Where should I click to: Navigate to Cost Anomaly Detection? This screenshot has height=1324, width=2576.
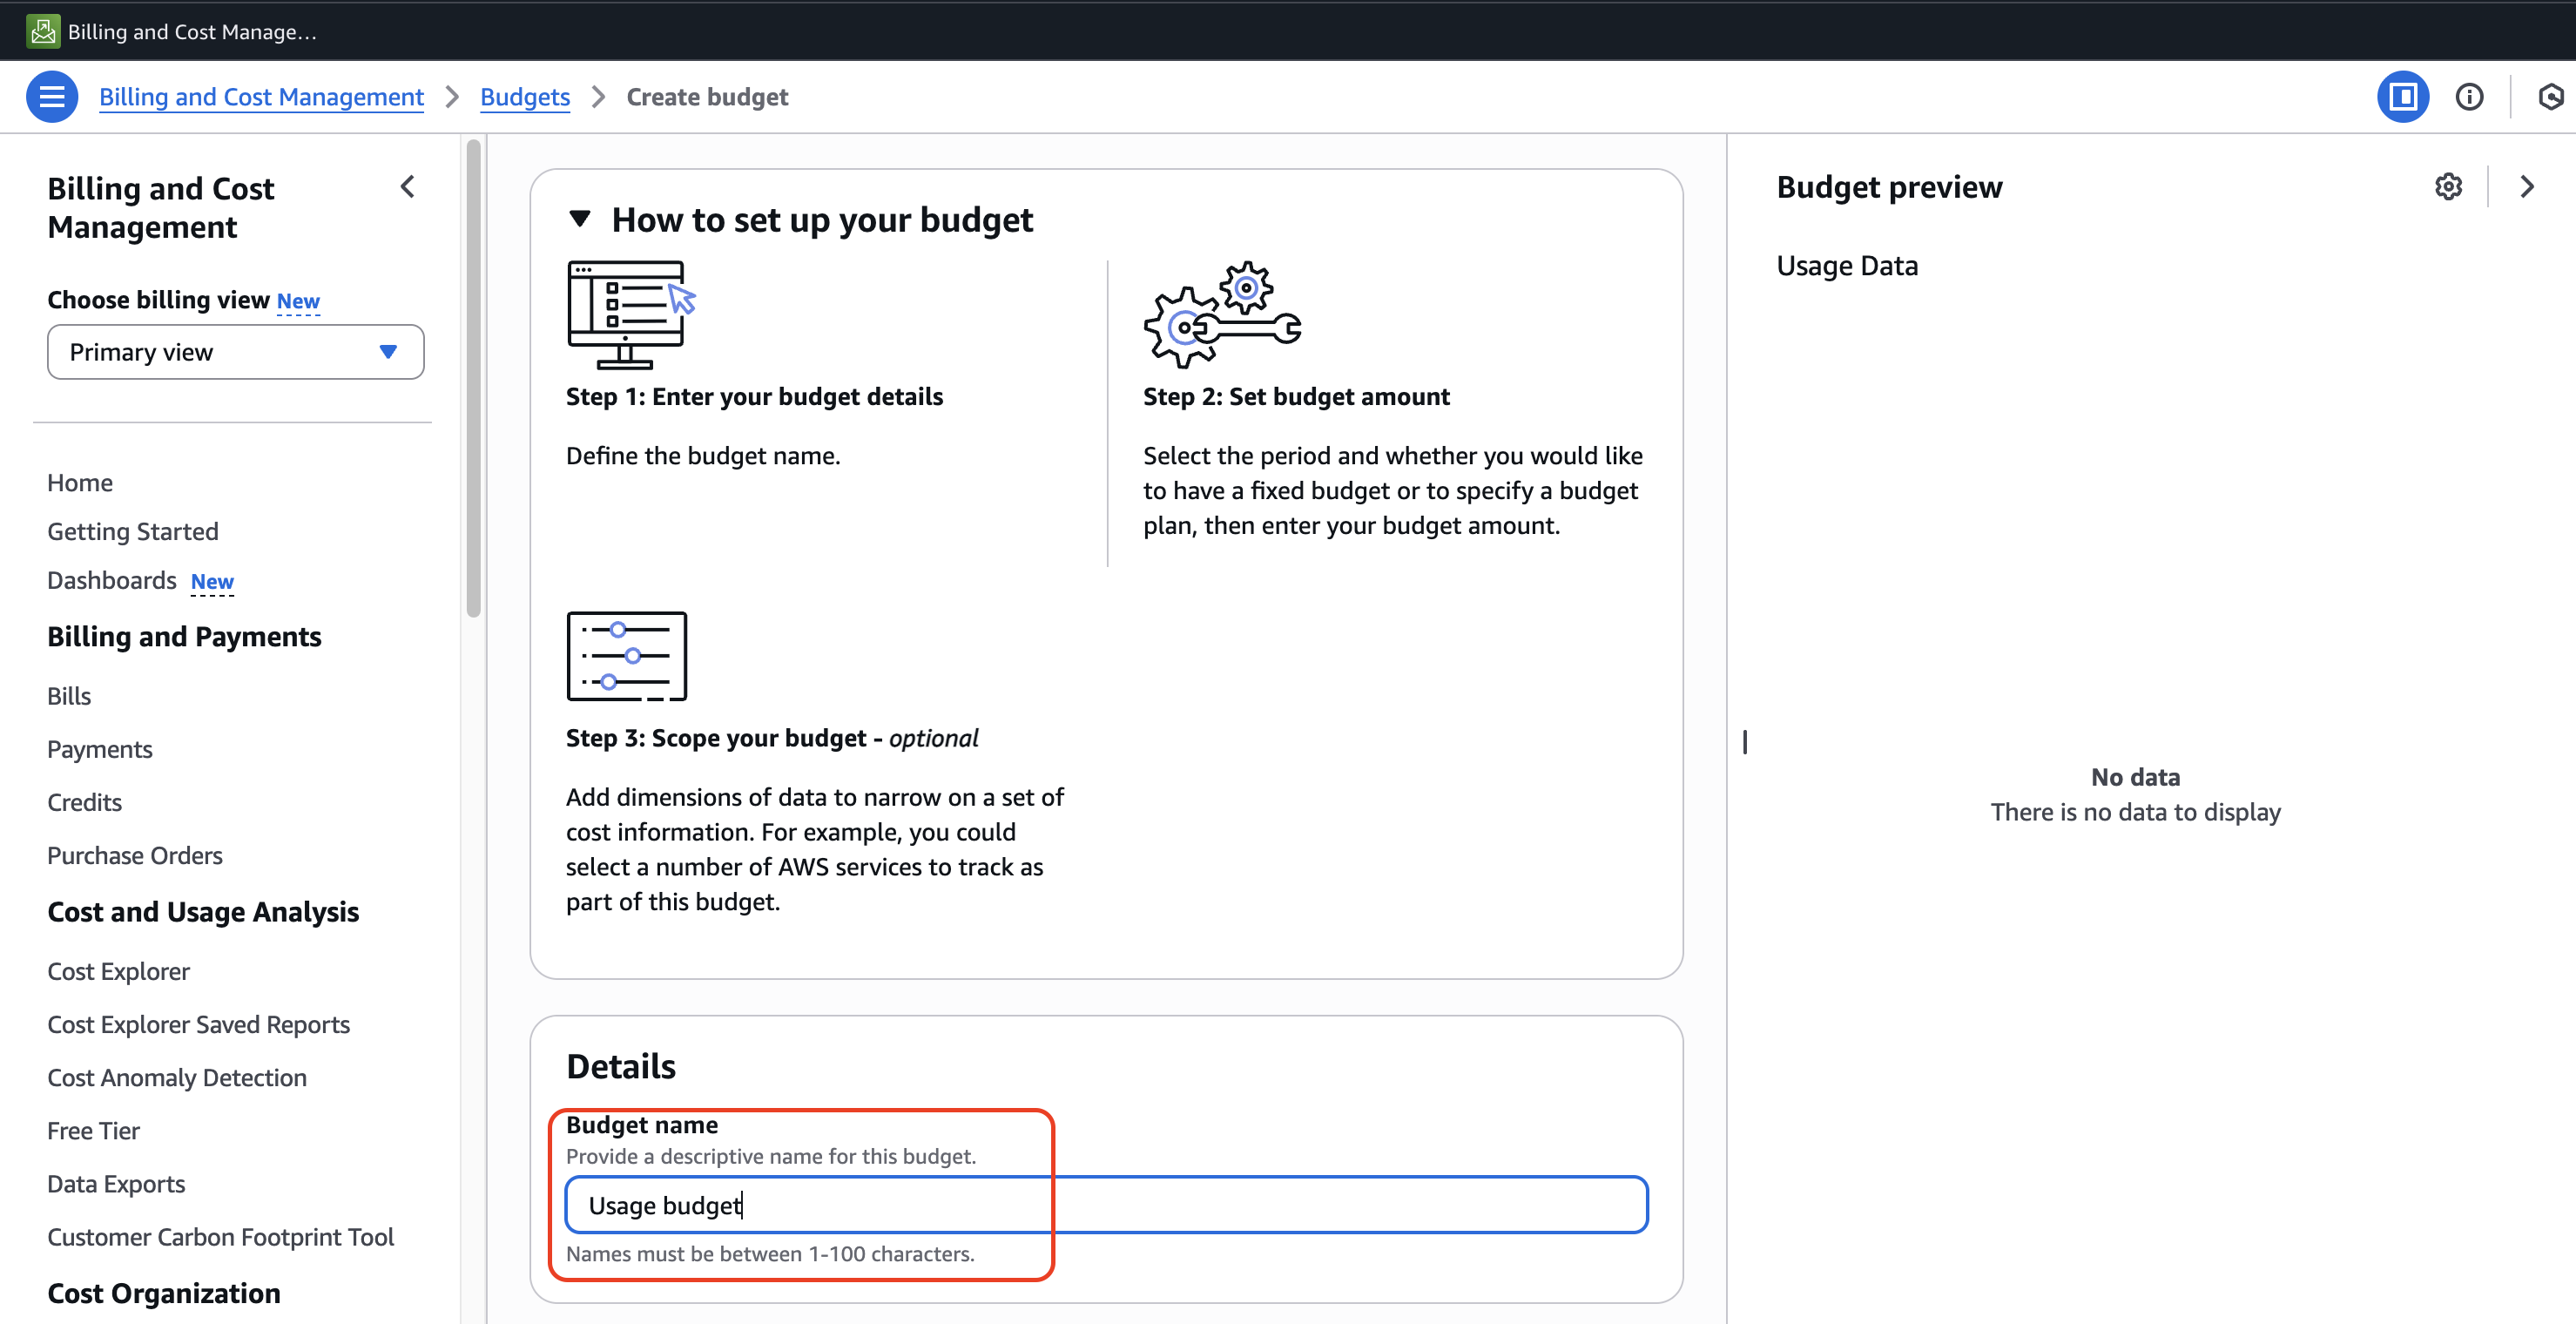coord(177,1078)
